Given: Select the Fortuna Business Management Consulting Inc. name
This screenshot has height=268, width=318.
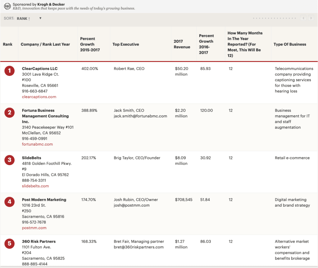Looking at the screenshot, I should tap(45, 116).
